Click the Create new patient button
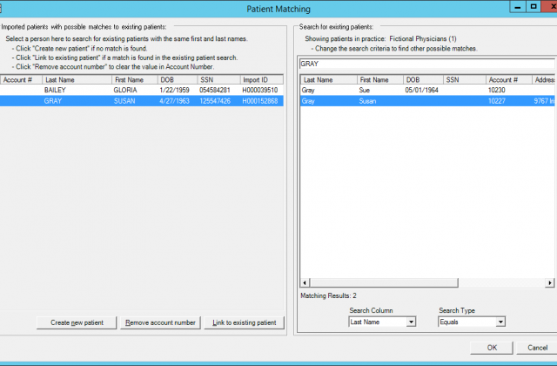Image resolution: width=557 pixels, height=366 pixels. [x=77, y=322]
